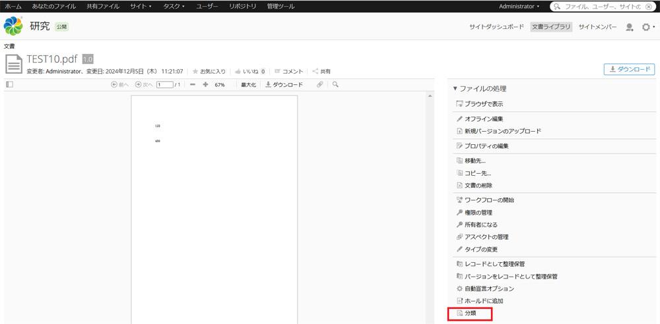Like the document with いいね

coord(249,71)
